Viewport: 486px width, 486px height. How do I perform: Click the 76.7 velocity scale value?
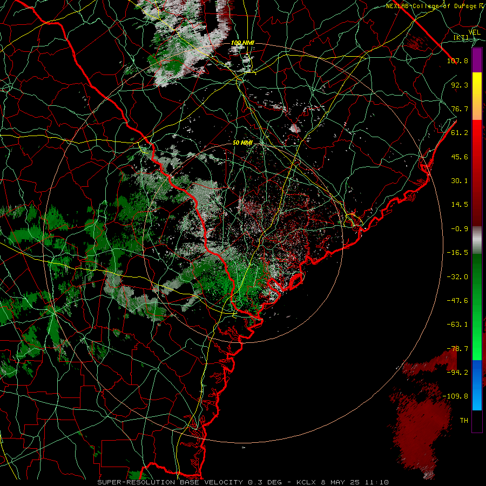460,109
